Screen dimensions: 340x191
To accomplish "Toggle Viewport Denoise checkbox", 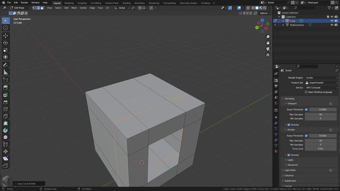I will [288, 125].
